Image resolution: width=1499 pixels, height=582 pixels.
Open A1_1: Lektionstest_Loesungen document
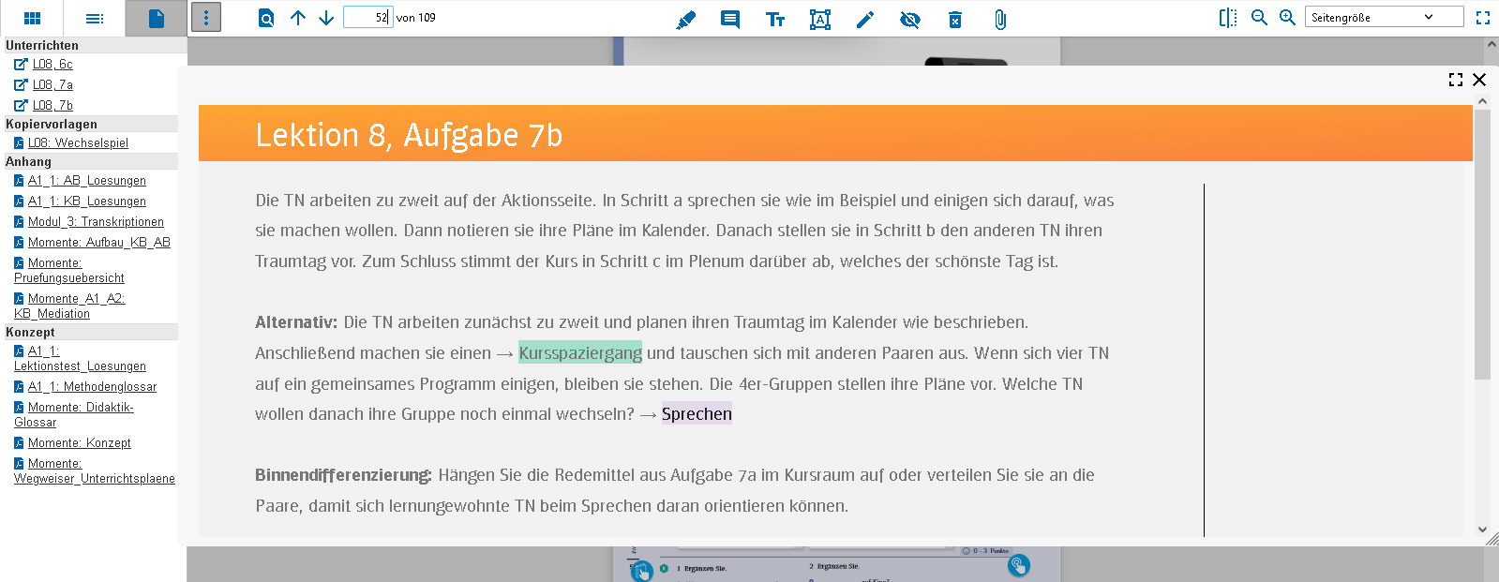click(x=80, y=358)
